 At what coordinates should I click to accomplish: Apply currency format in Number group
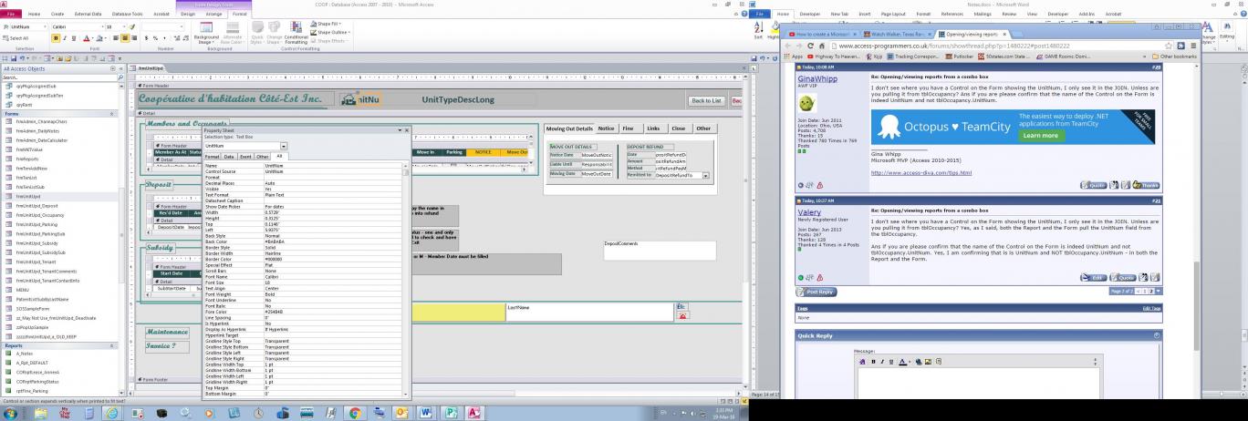pos(148,38)
